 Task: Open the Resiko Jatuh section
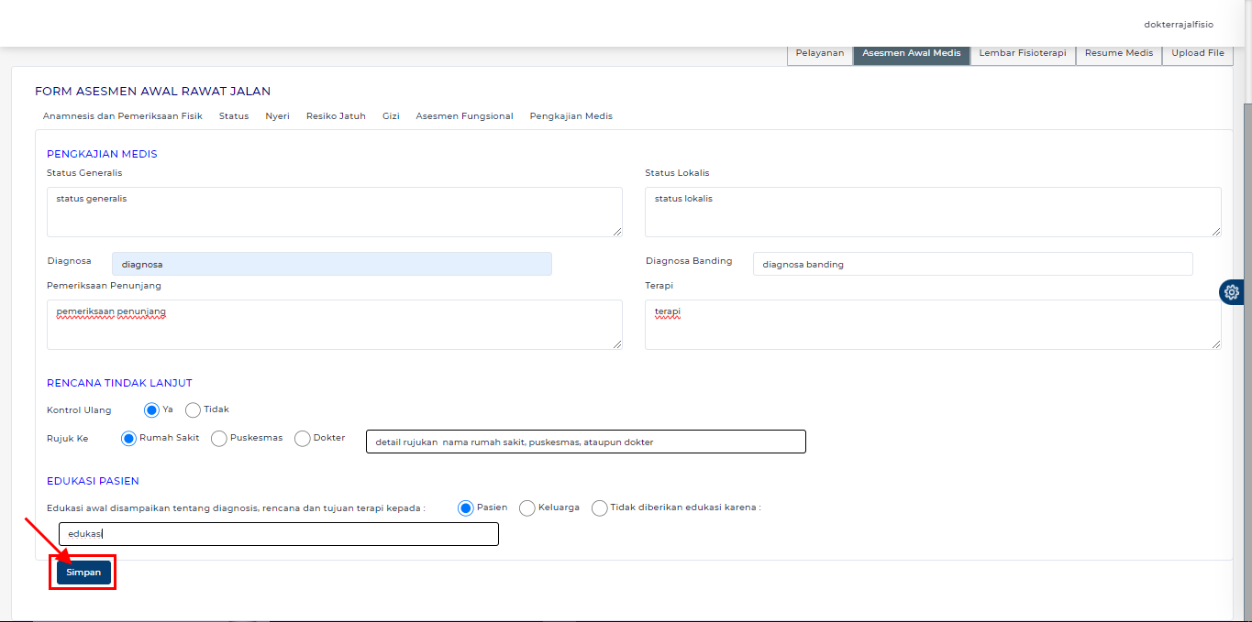[x=336, y=116]
